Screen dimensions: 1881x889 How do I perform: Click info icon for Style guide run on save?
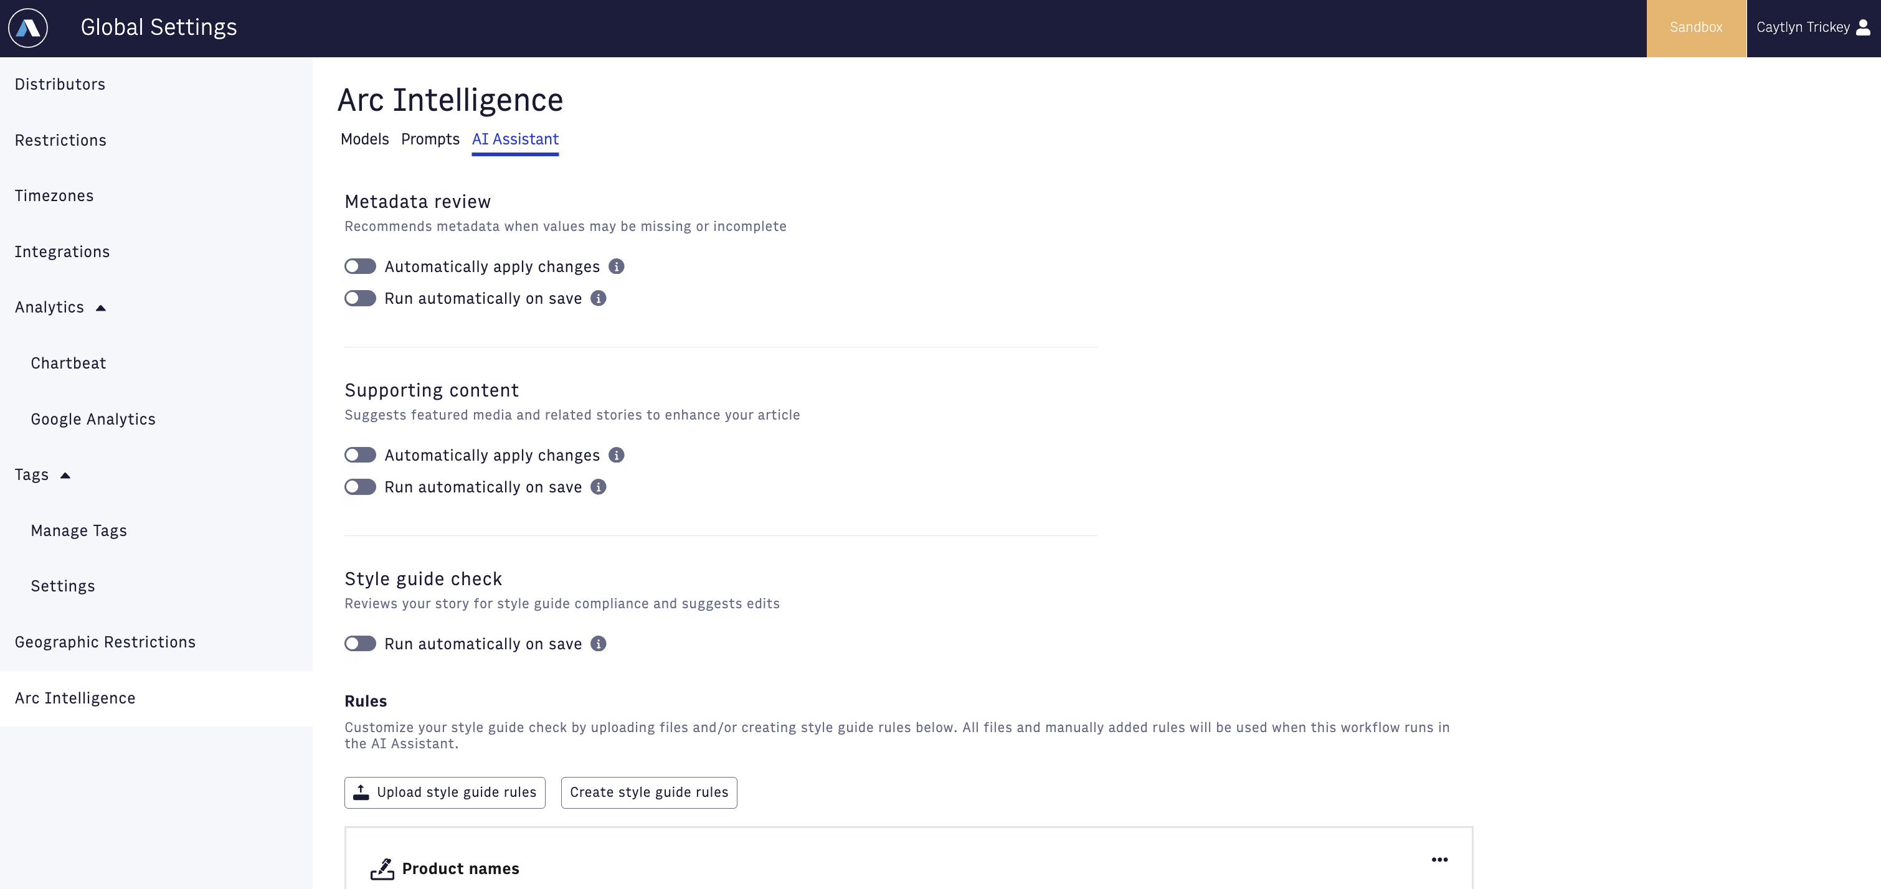click(598, 644)
